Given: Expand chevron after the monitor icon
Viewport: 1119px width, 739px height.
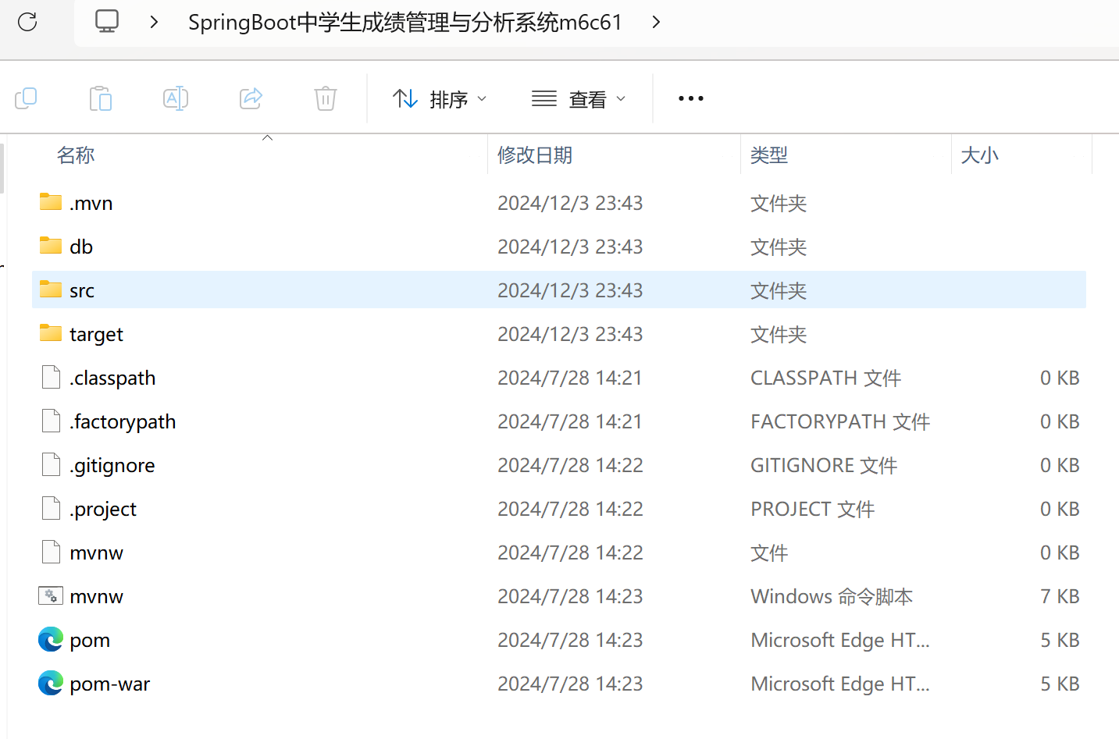Looking at the screenshot, I should coord(154,22).
